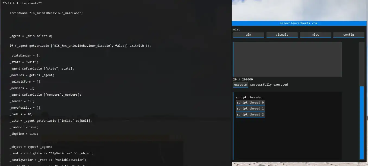Click the malevolencecheats.com title bar
This screenshot has height=166, width=368.
pos(299,23)
